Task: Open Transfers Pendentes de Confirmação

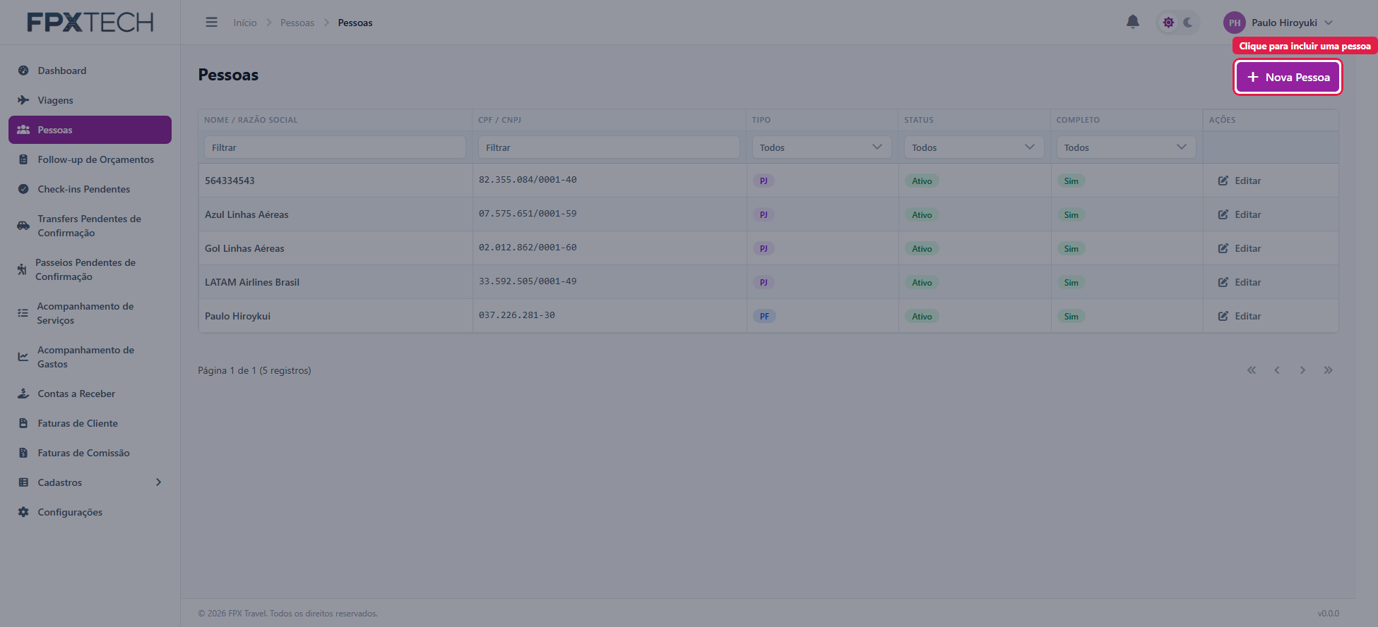Action: click(90, 226)
